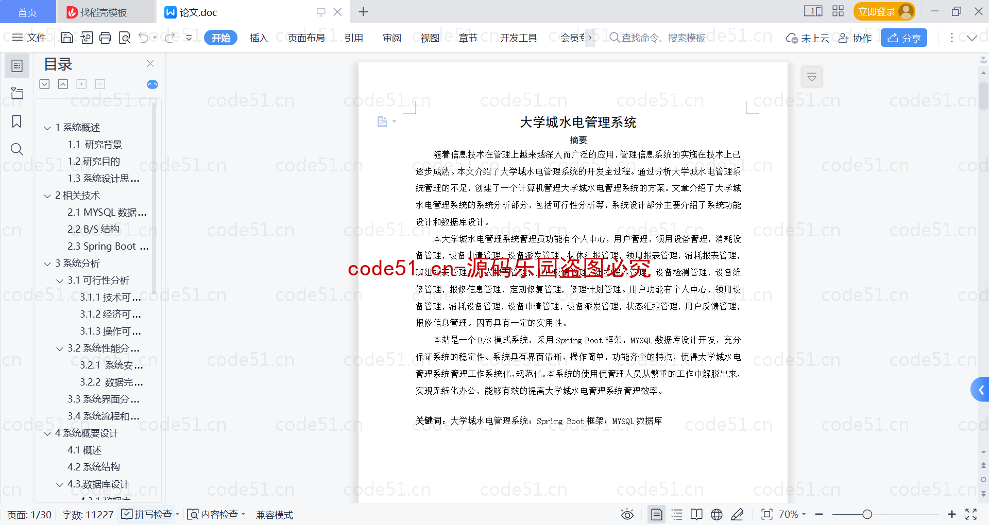989x525 pixels.
Task: Close the 论文.doc document tab
Action: [x=337, y=12]
